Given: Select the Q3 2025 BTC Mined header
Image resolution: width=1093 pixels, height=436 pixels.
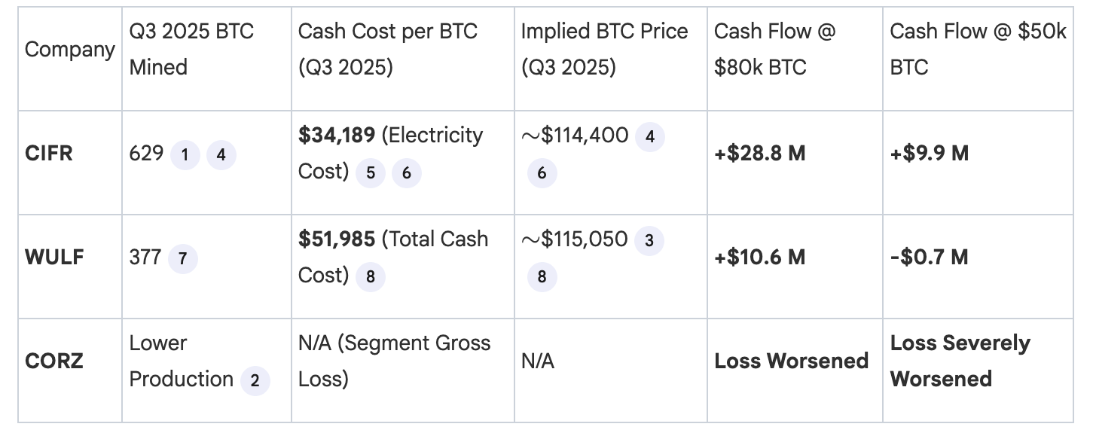Looking at the screenshot, I should pos(191,50).
